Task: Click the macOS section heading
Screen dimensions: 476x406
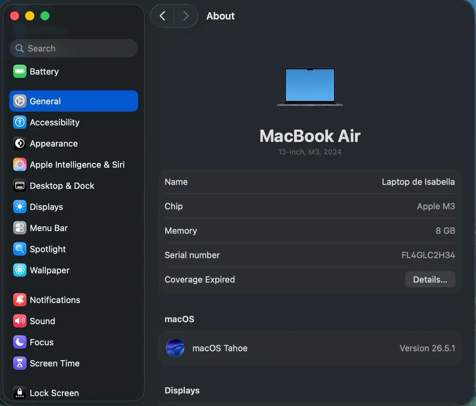Action: tap(179, 319)
